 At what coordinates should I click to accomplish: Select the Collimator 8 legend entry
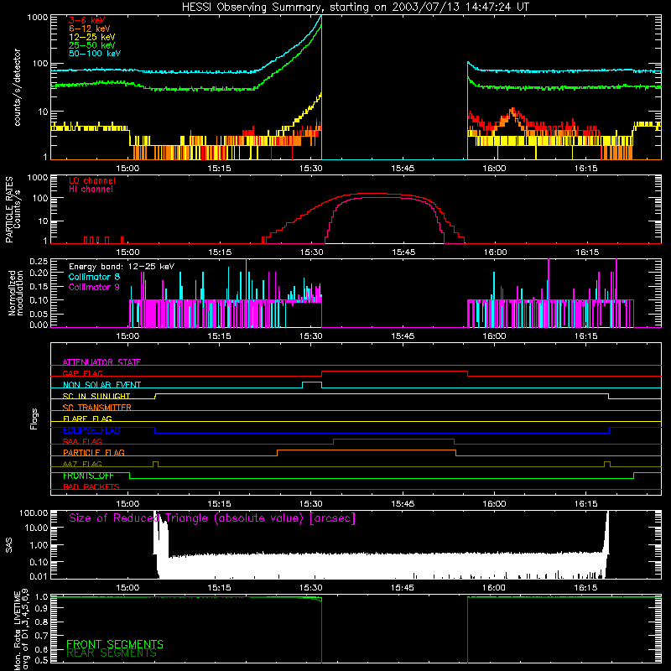94,277
